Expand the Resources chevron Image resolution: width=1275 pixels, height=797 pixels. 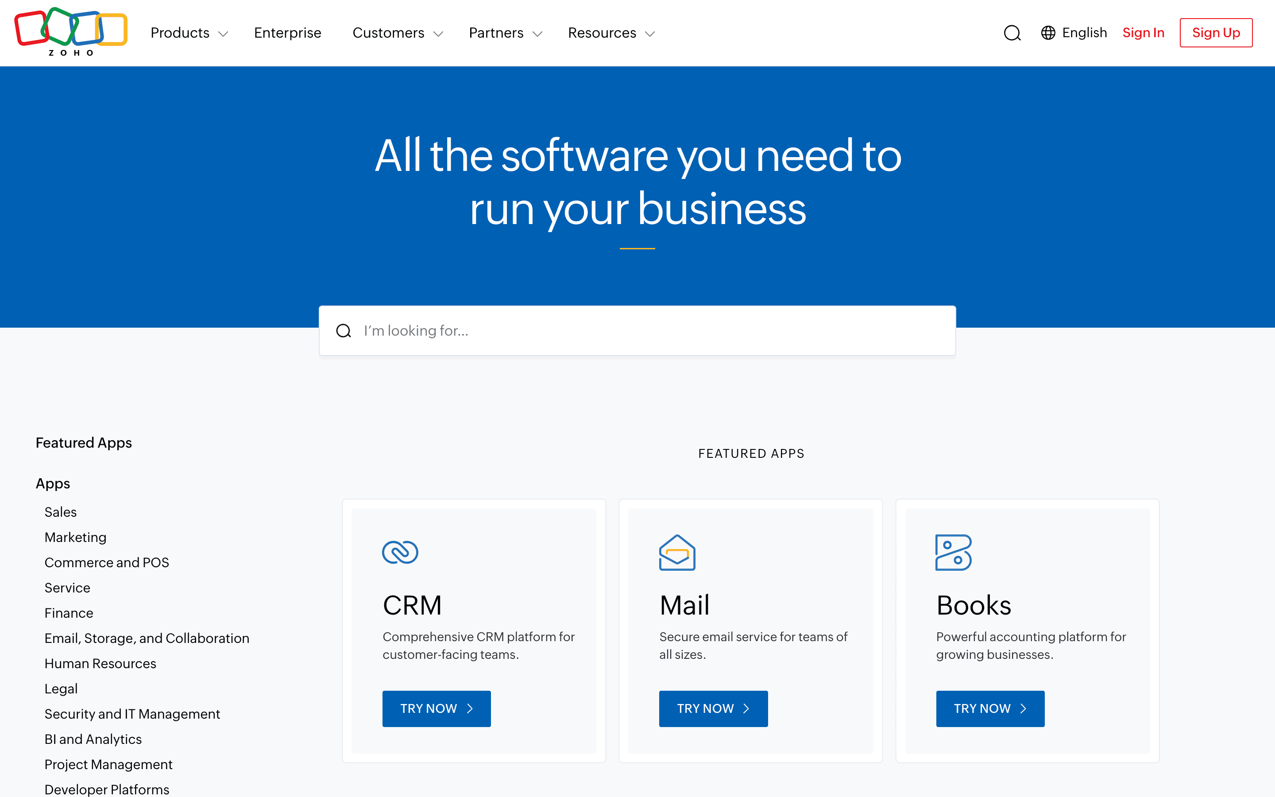(650, 34)
